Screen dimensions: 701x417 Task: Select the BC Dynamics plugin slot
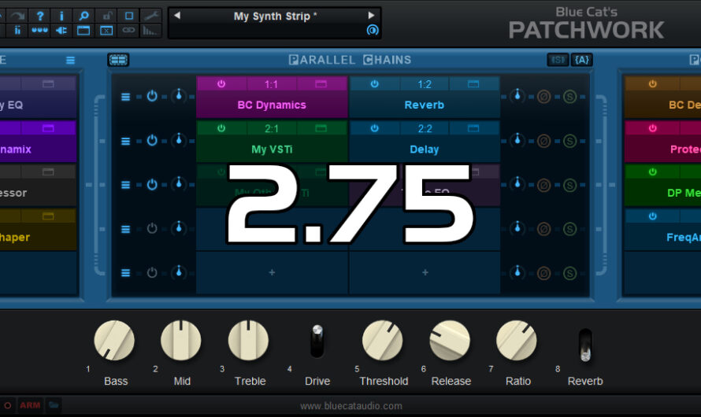click(272, 105)
